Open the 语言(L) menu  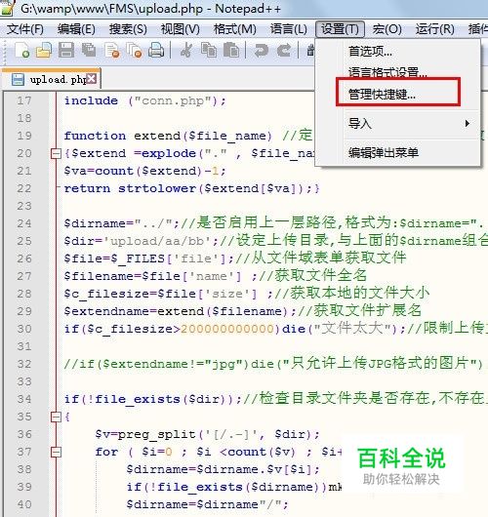(x=288, y=29)
